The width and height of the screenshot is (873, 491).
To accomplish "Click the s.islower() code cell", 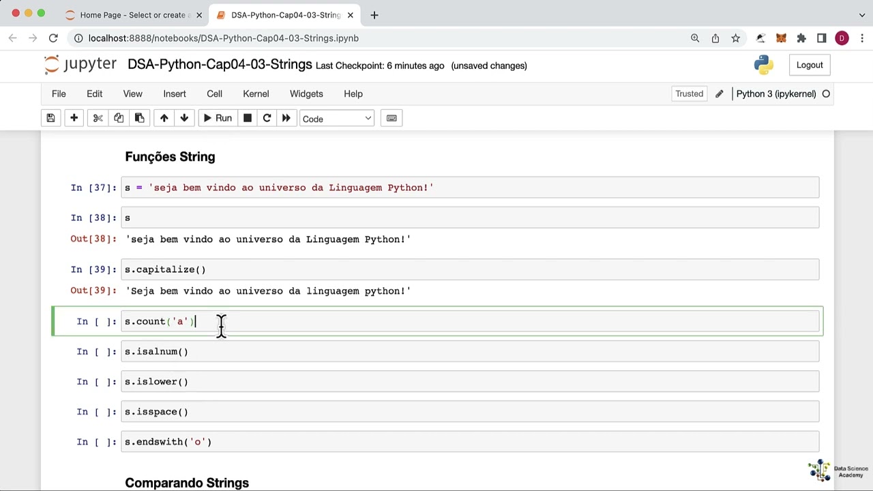I will [x=471, y=381].
